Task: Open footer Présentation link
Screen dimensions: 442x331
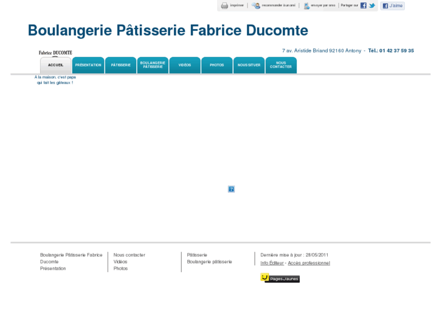Action: [x=53, y=268]
